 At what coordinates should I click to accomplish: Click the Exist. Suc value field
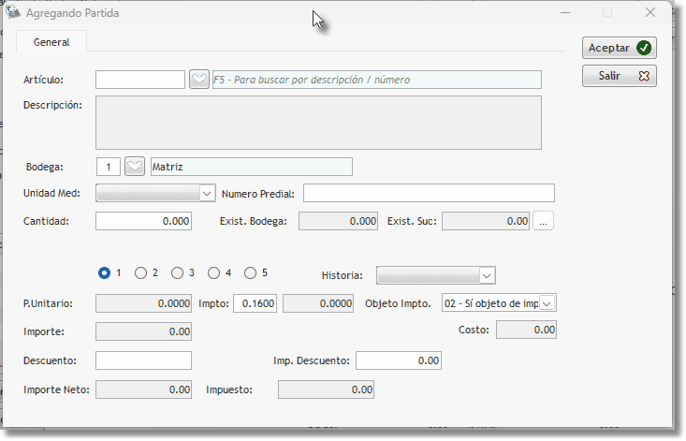coord(486,221)
